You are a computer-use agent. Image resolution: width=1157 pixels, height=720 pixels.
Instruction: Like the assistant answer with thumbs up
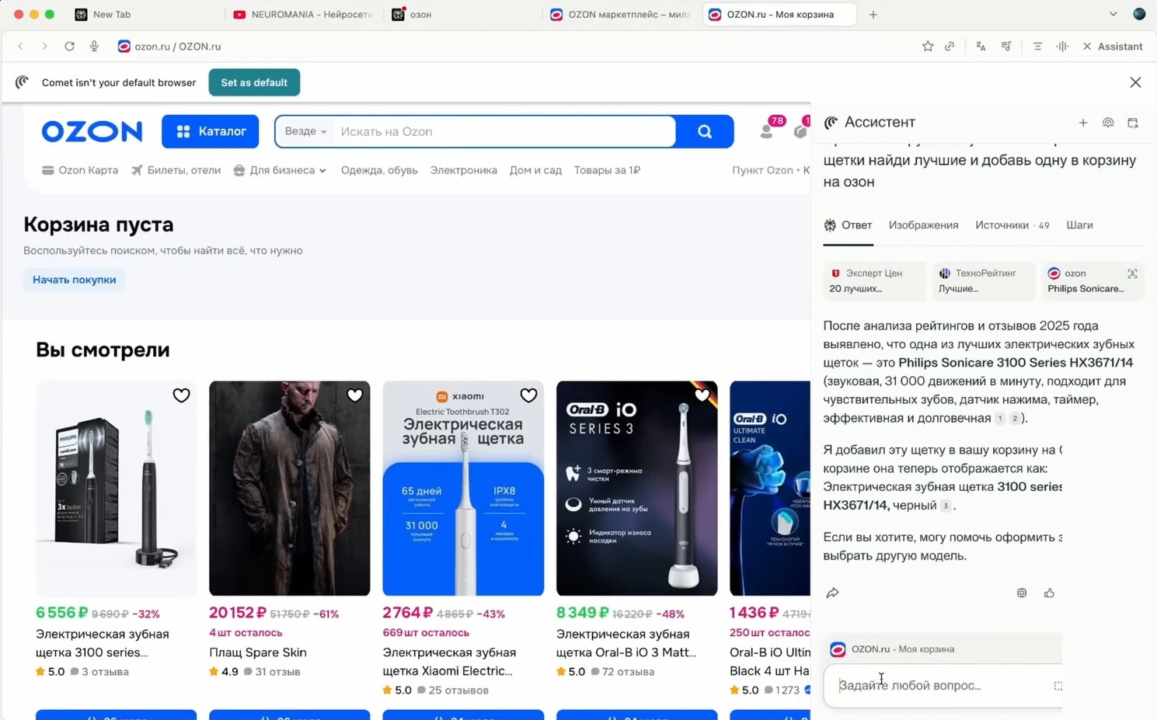[x=1049, y=593]
